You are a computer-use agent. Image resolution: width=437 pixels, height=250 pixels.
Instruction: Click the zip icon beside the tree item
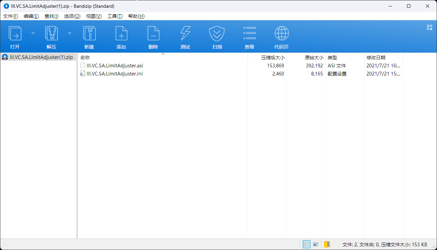(5, 57)
